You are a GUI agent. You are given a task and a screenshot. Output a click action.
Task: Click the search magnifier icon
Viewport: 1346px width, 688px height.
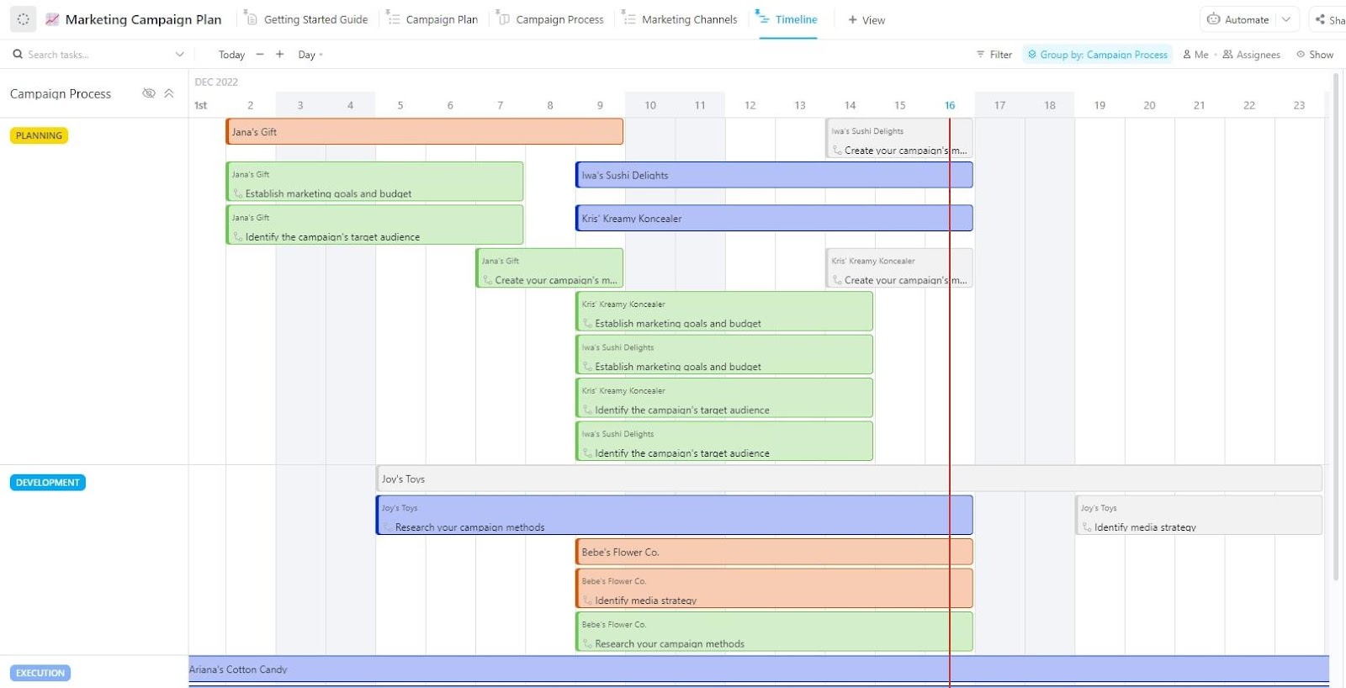coord(18,55)
